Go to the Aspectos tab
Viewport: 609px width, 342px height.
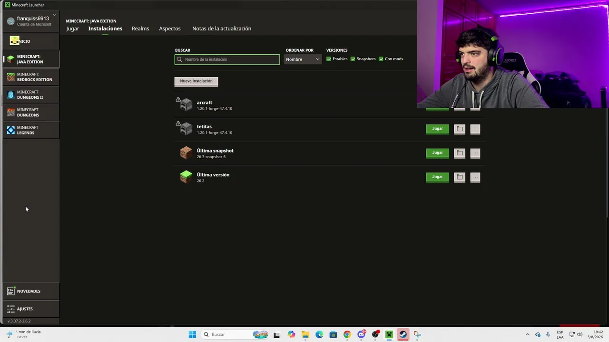(170, 28)
